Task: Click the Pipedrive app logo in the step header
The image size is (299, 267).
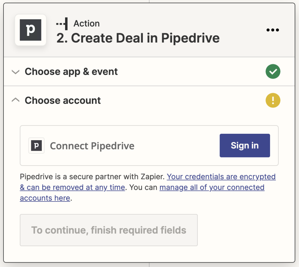Action: [30, 30]
